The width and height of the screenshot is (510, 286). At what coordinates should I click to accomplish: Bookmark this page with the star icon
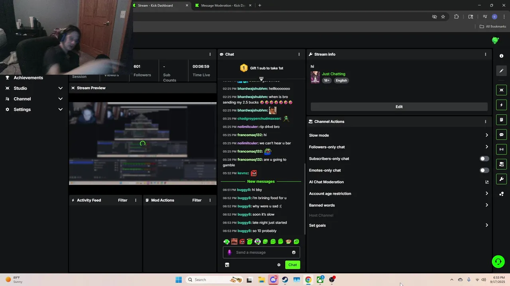pos(443,17)
